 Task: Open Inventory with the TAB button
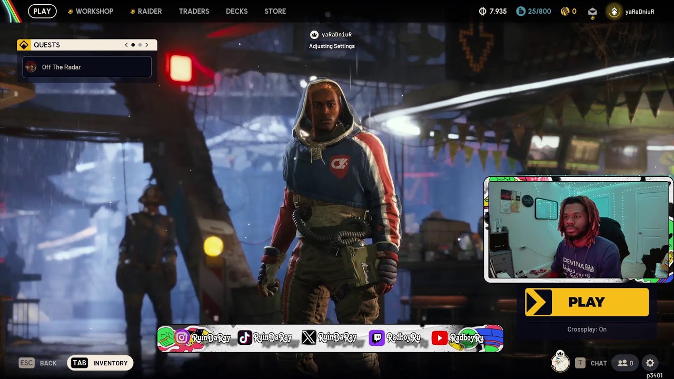point(100,363)
